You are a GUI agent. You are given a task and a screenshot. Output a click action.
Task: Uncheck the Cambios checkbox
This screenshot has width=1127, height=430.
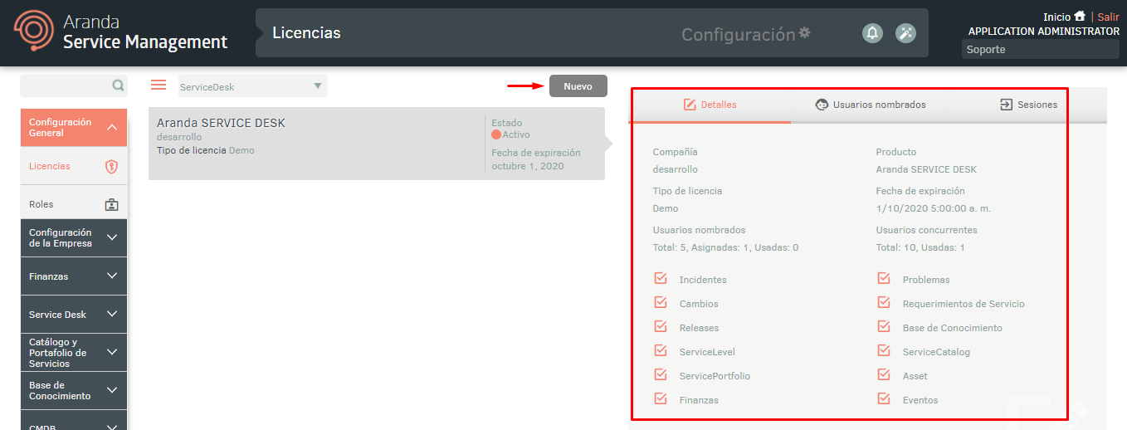[x=661, y=303]
